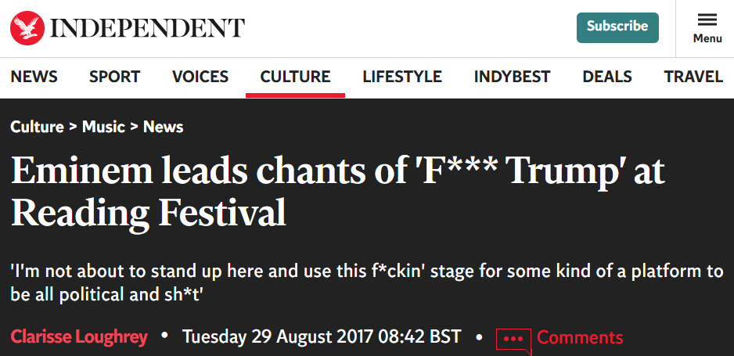Viewport: 734px width, 356px height.
Task: Click the INDEPENDENT wordmark
Action: tap(148, 28)
